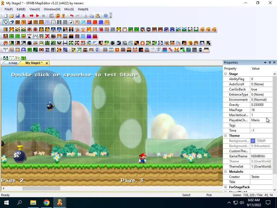Open the Window(W) menu
Image resolution: width=277 pixels, height=208 pixels.
click(52, 9)
